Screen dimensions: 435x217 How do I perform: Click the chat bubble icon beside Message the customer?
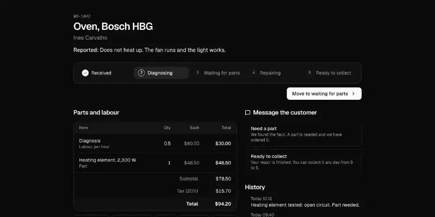248,113
